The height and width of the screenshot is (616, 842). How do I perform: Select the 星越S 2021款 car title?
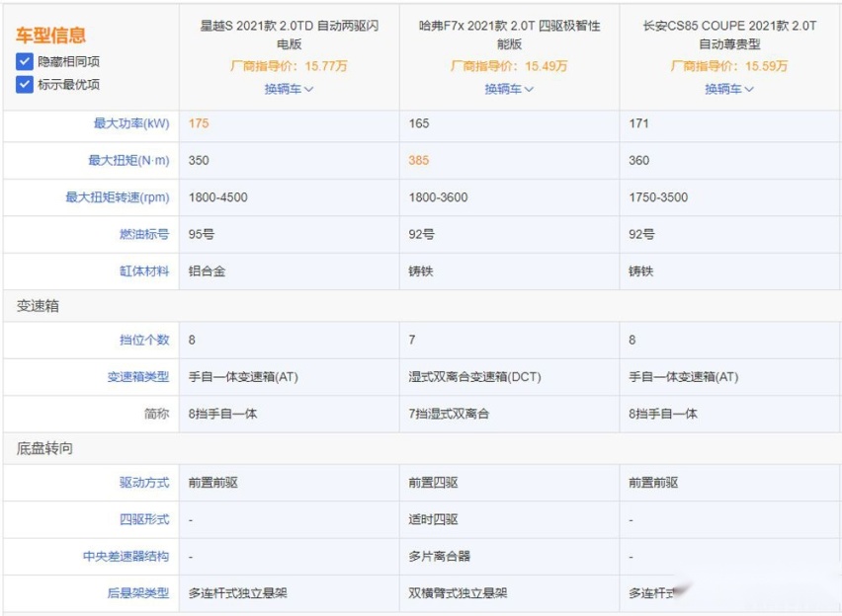(x=289, y=35)
